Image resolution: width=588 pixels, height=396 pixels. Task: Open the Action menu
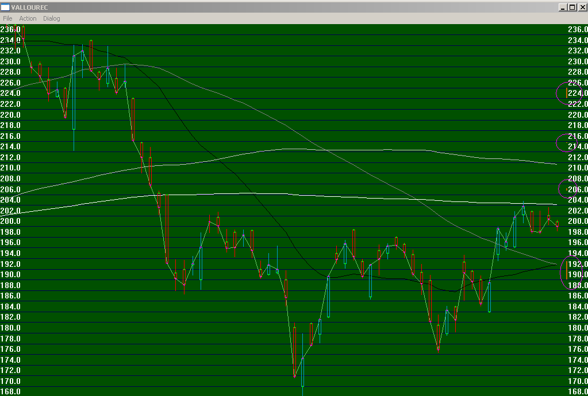click(x=28, y=18)
